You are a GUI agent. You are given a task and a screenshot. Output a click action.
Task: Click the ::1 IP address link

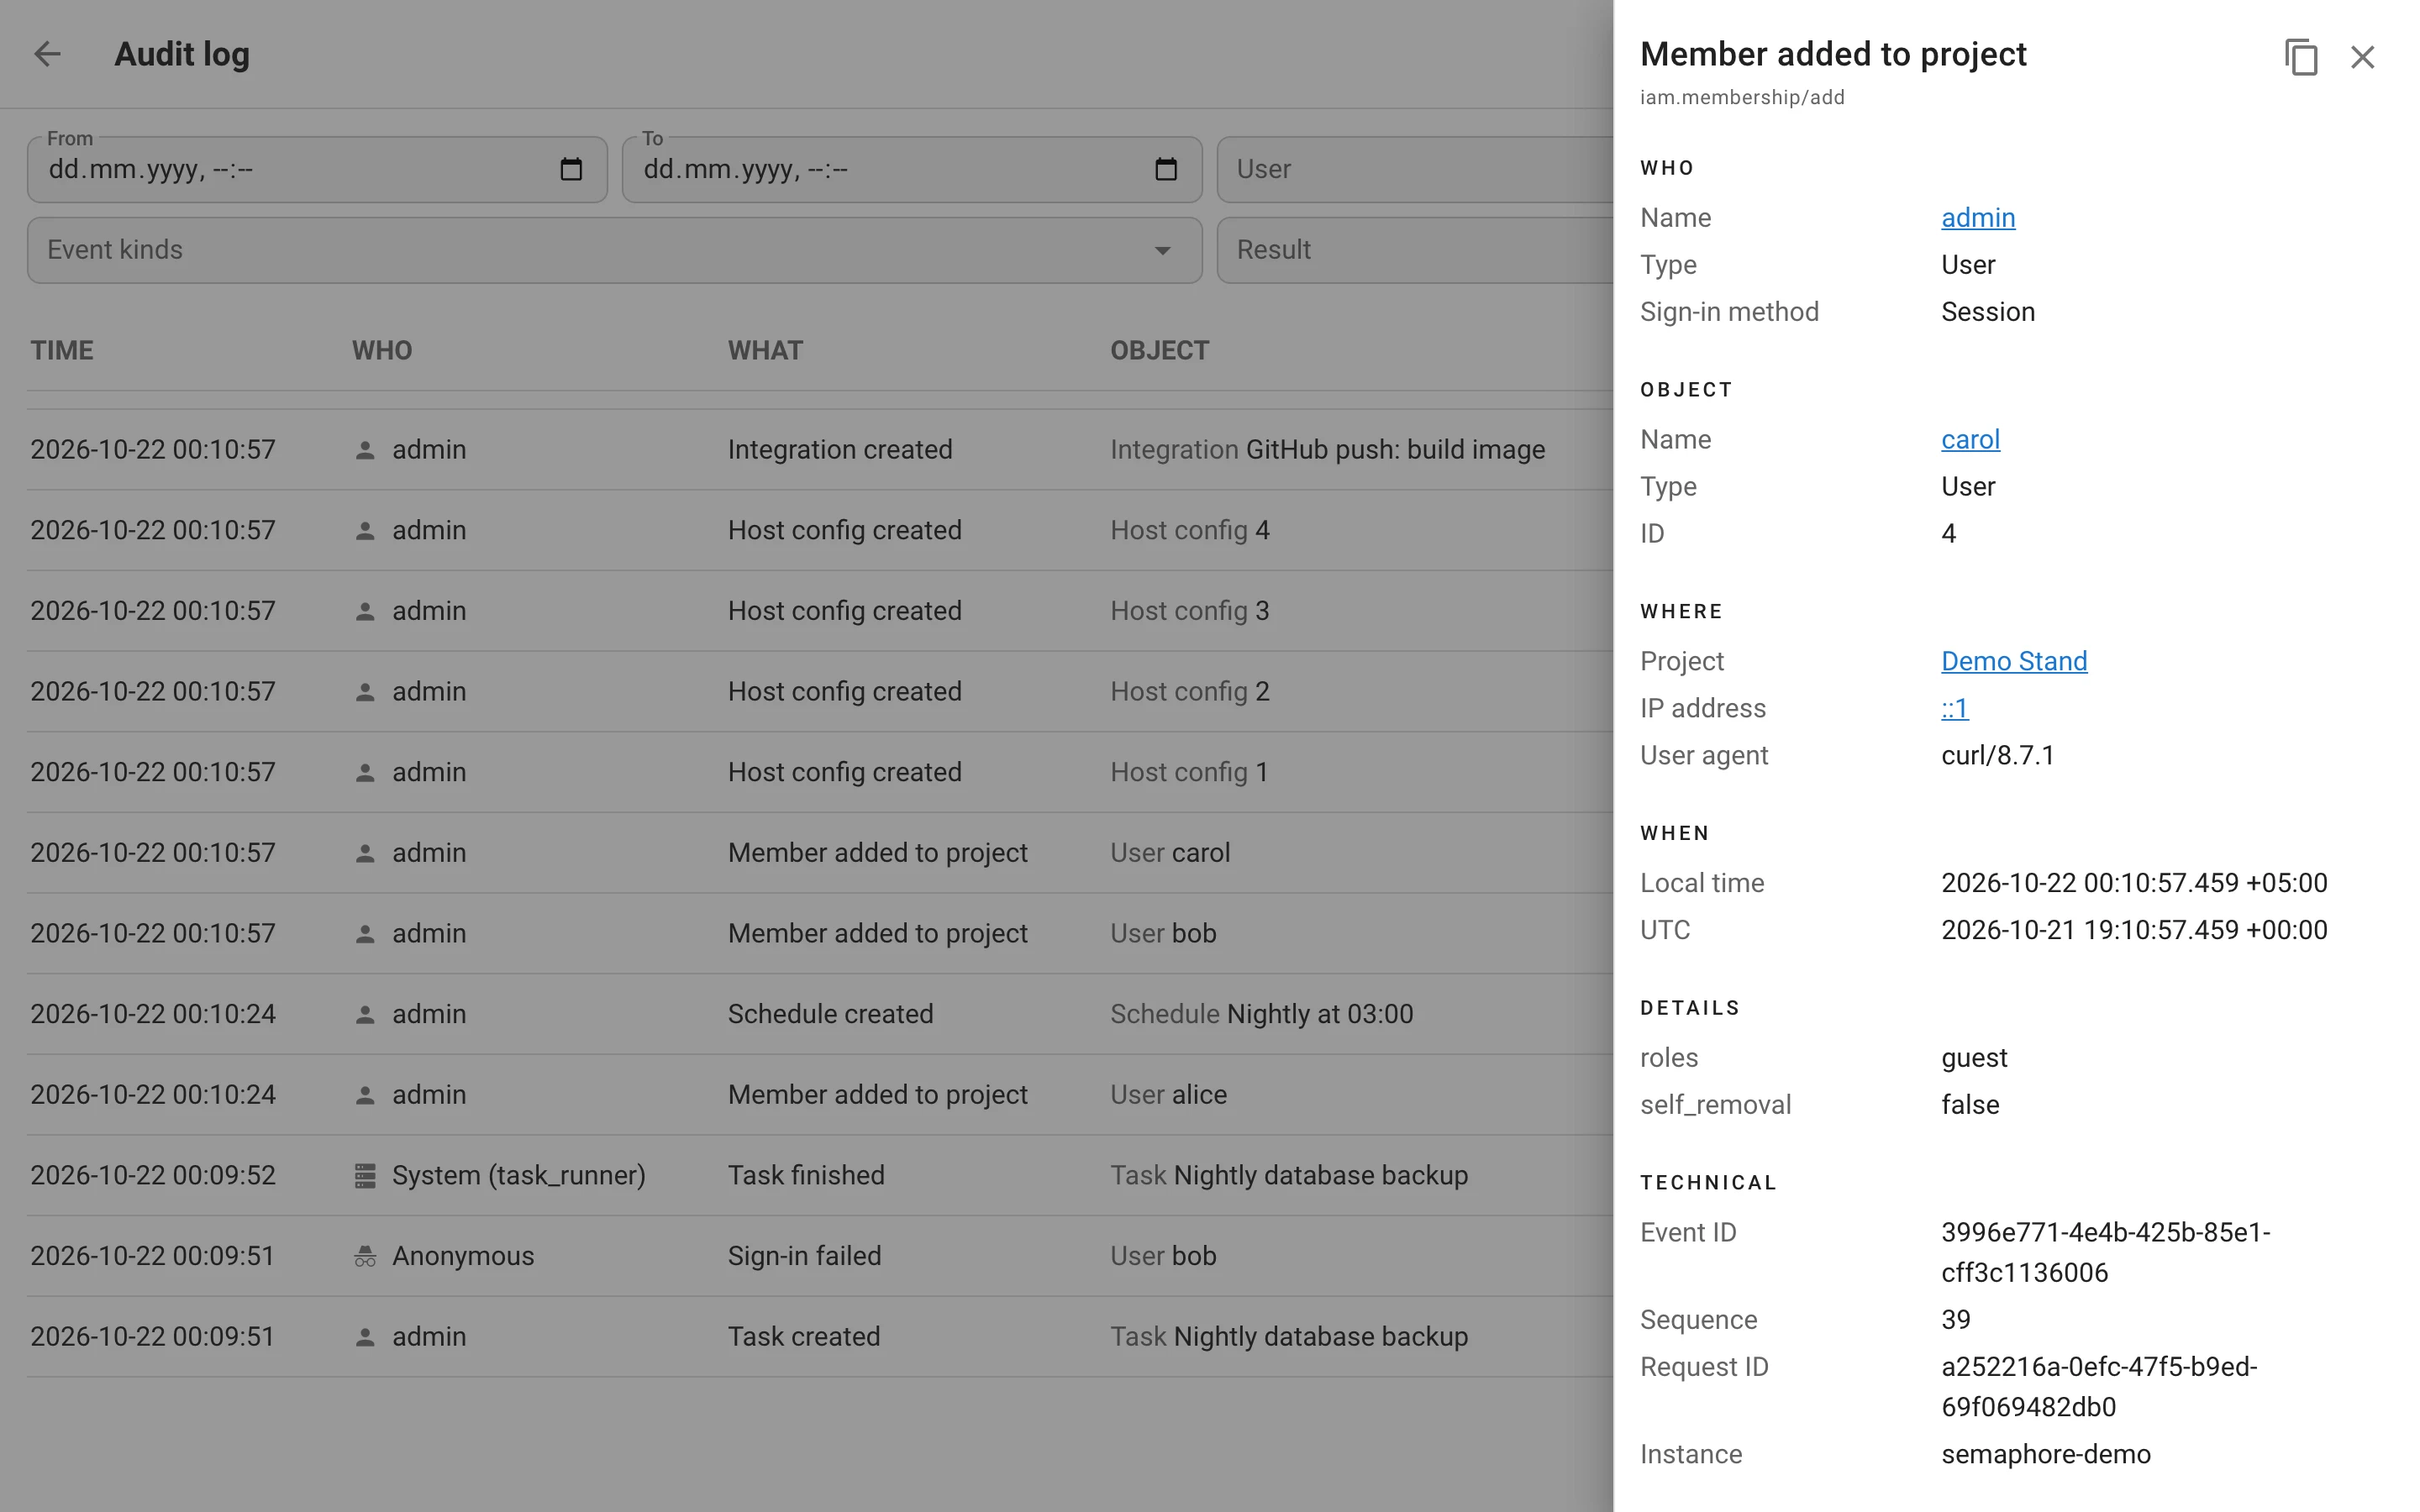[1955, 708]
